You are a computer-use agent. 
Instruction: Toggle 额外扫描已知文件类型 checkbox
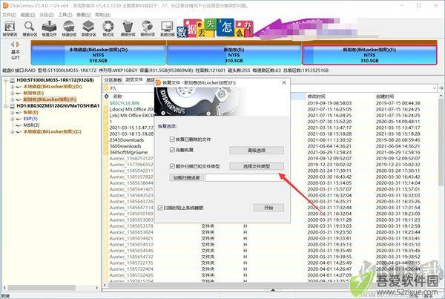172,166
